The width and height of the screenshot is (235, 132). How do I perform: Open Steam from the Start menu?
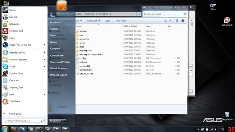coord(25,10)
